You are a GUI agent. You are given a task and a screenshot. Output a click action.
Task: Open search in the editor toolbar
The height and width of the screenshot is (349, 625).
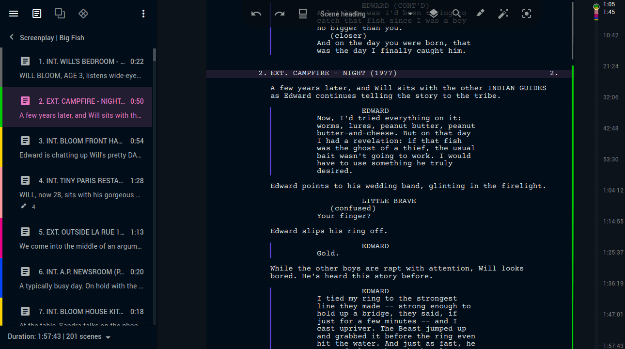click(x=457, y=14)
